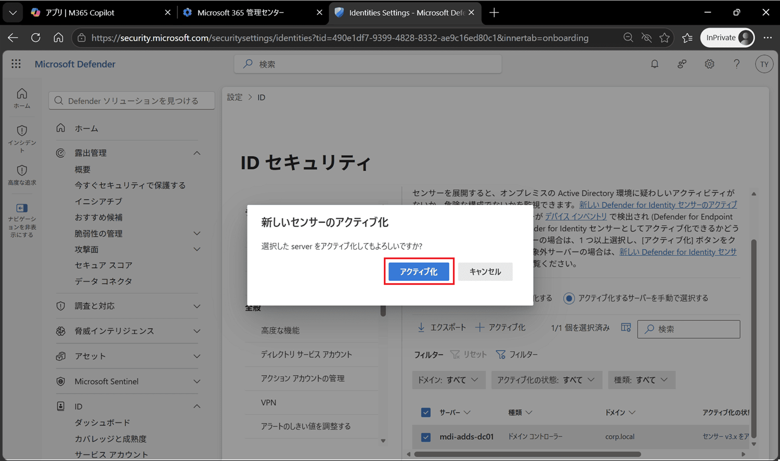The image size is (780, 461).
Task: Click the tracking prevention eye icon
Action: [646, 37]
